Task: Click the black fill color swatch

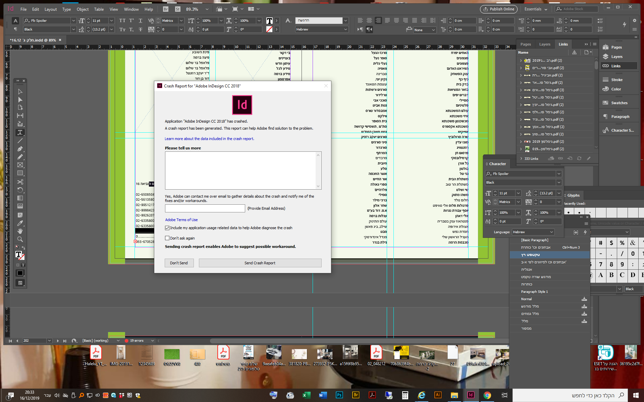Action: pos(20,273)
